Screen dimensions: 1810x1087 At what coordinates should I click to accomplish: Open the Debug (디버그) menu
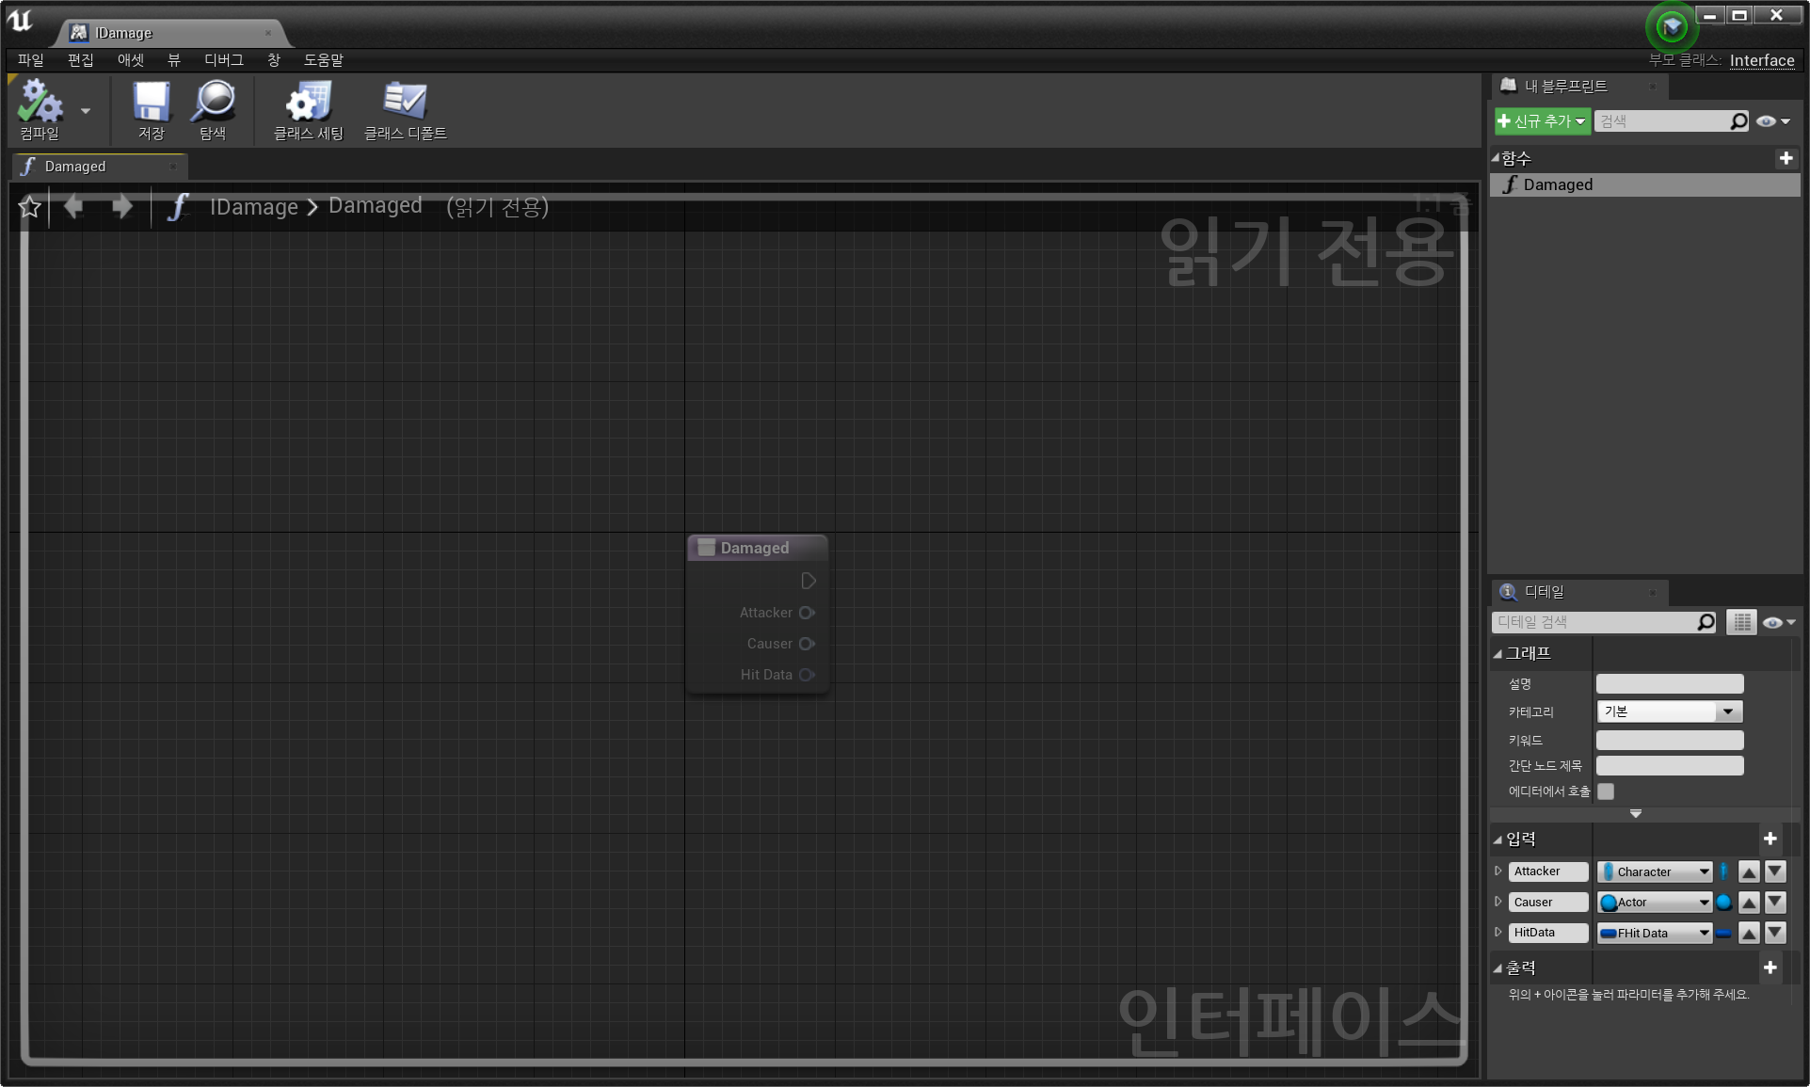(223, 59)
